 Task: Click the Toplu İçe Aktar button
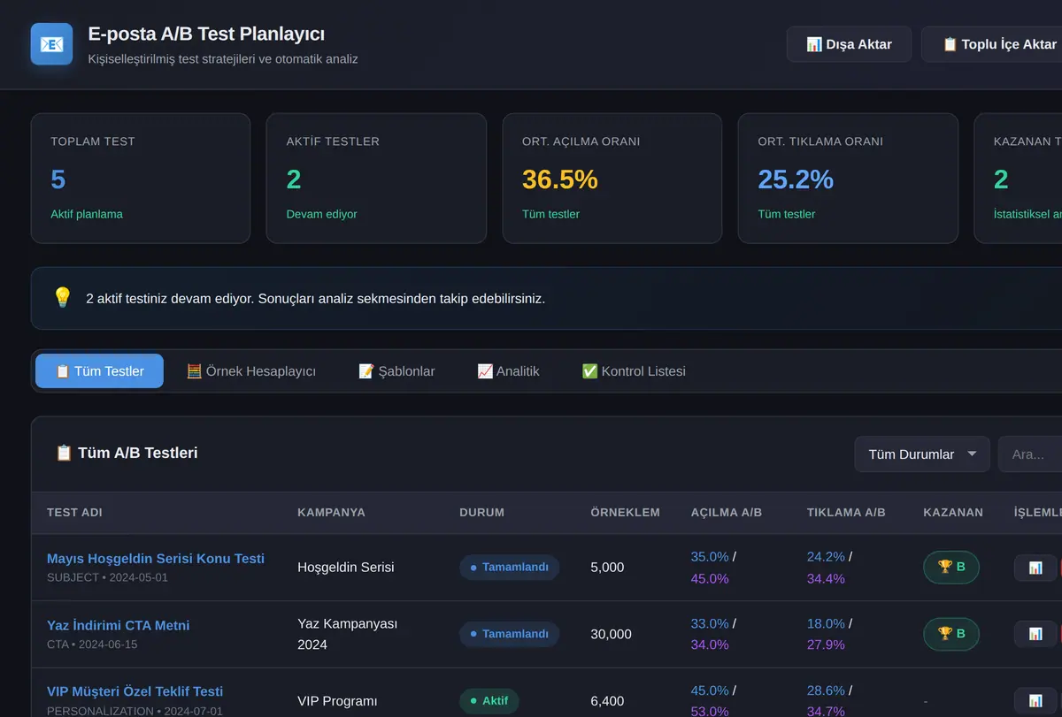(991, 44)
